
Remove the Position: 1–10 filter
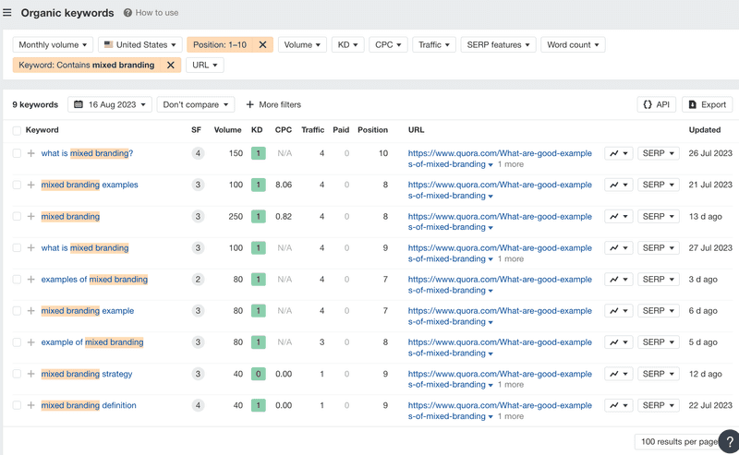(263, 44)
